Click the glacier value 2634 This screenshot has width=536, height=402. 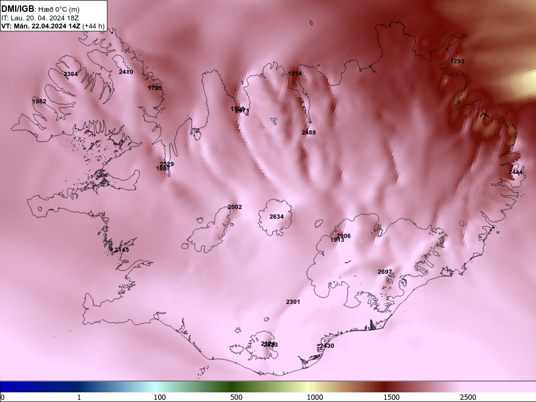point(277,217)
